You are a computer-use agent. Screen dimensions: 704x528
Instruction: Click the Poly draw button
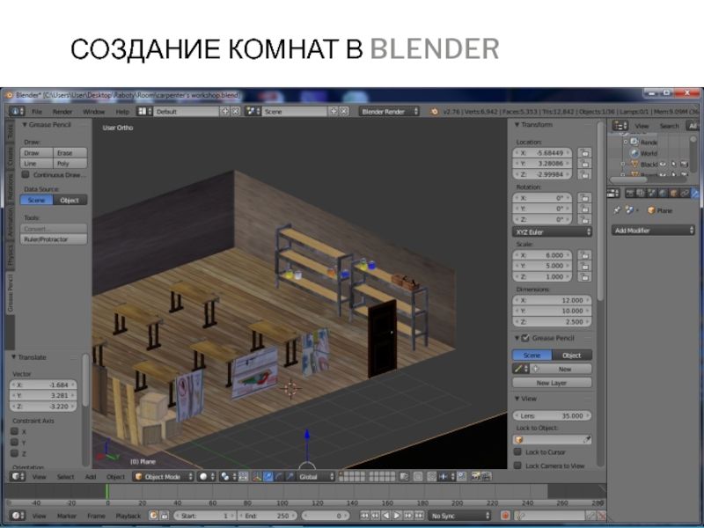70,164
